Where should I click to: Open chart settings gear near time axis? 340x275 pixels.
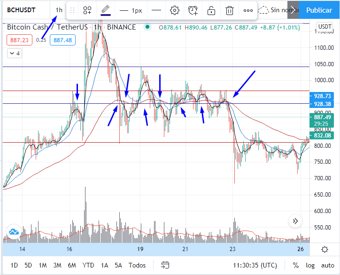pyautogui.click(x=325, y=250)
